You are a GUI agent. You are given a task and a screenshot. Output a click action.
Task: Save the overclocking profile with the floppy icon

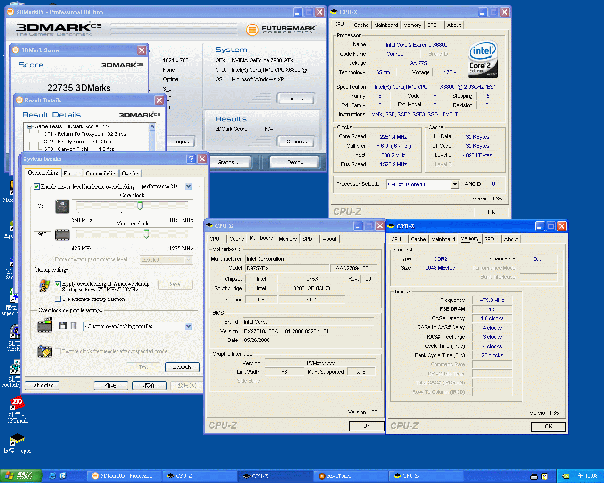click(x=63, y=325)
